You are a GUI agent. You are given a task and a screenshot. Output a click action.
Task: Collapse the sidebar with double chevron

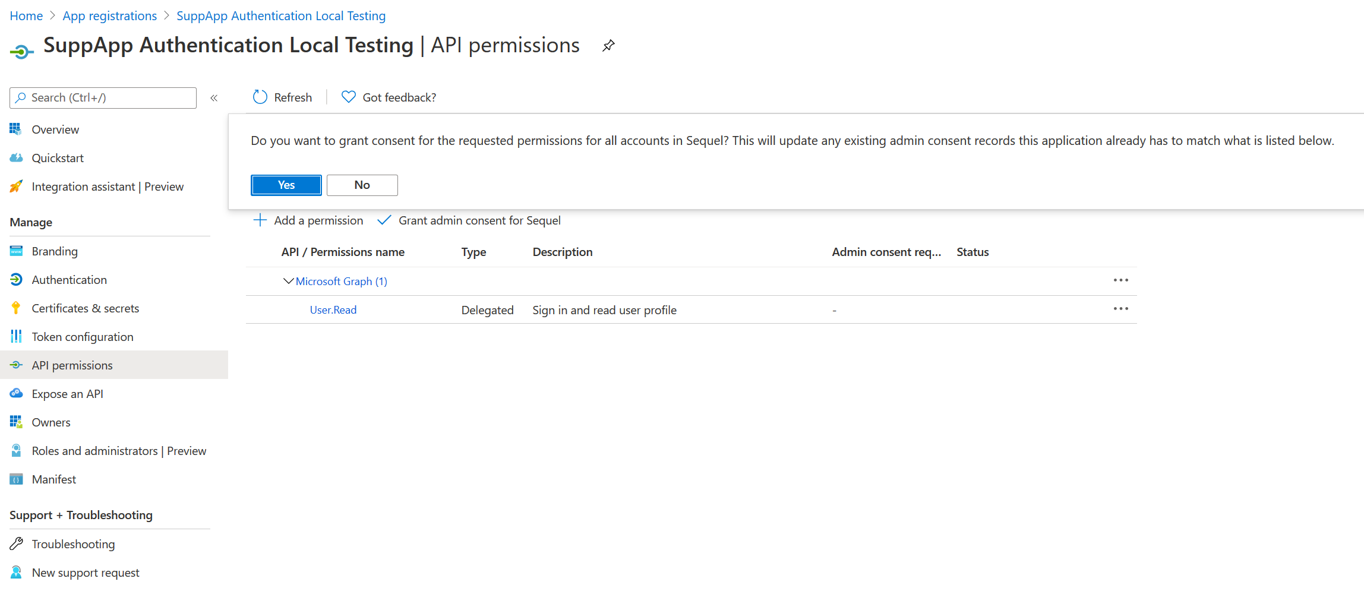point(214,98)
